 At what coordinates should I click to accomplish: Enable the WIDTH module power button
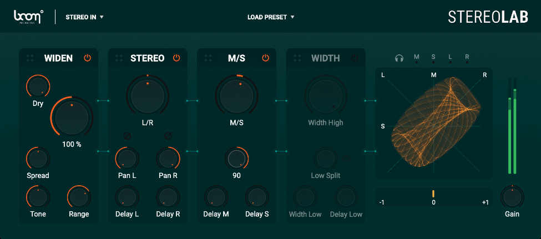(355, 58)
